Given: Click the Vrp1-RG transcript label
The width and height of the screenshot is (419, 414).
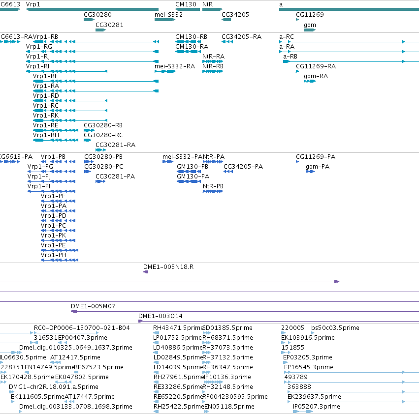Looking at the screenshot, I should [x=39, y=47].
